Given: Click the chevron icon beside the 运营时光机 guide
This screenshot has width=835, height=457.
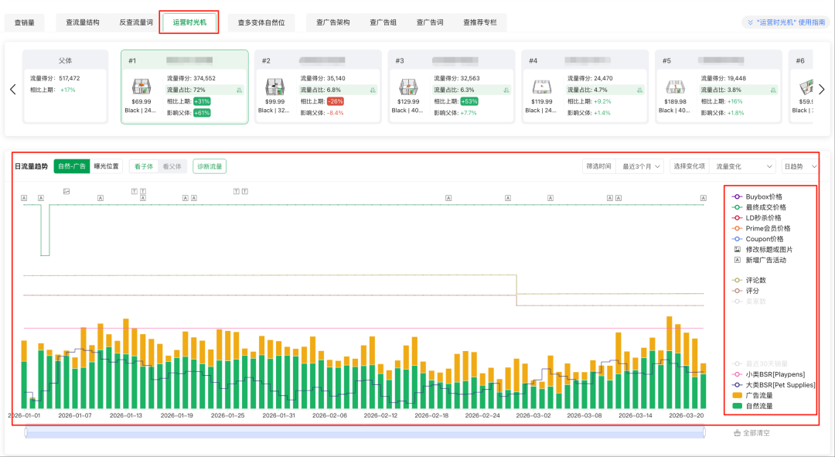Looking at the screenshot, I should coord(748,23).
